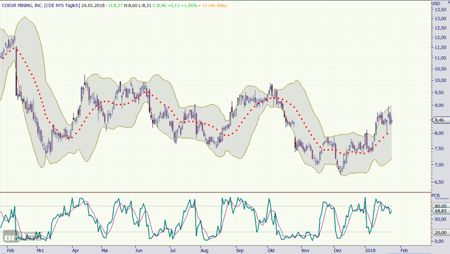450x254 pixels.
Task: Click the Okt label on time axis
Action: tap(271, 250)
